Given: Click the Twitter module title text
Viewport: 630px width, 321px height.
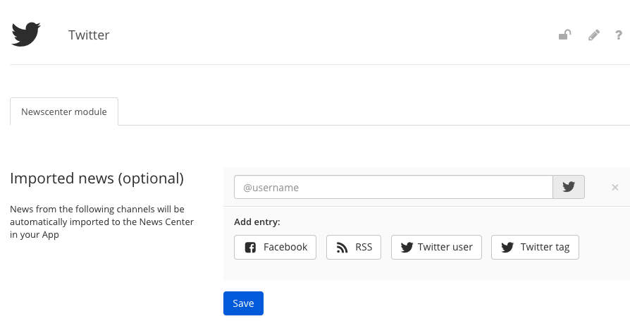Looking at the screenshot, I should click(x=89, y=35).
